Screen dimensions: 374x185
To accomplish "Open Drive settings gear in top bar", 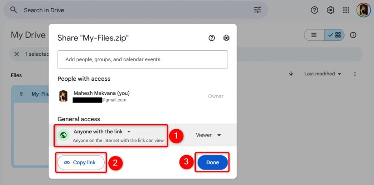I will coord(330,10).
